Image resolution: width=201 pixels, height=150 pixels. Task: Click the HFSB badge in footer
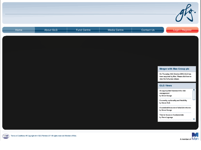pyautogui.click(x=6, y=136)
